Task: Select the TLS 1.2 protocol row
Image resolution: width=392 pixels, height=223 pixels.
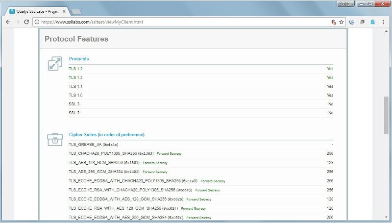Action: (x=201, y=77)
